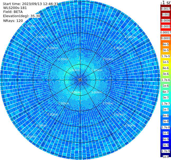This screenshot has width=171, height=160.
Task: Click the 6e-5 colorbar label
Action: click(166, 44)
